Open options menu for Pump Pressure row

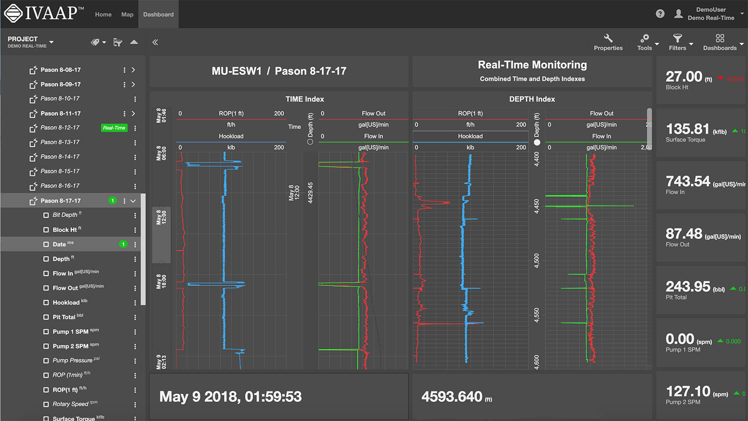pyautogui.click(x=135, y=361)
